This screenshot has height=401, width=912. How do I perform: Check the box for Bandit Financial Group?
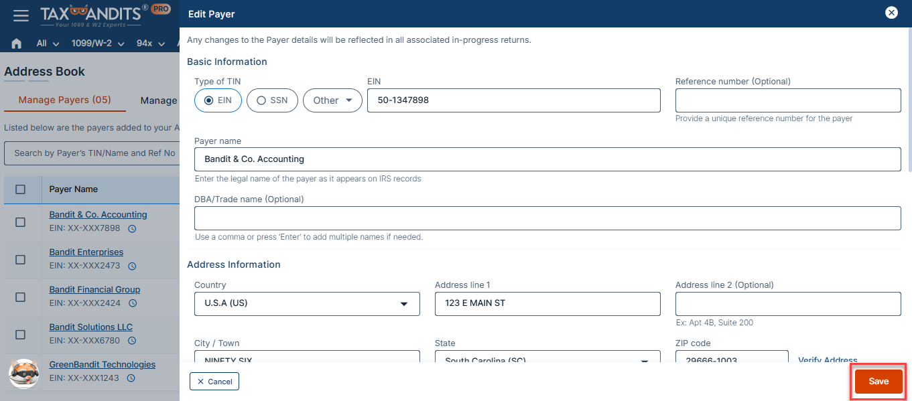coord(21,297)
